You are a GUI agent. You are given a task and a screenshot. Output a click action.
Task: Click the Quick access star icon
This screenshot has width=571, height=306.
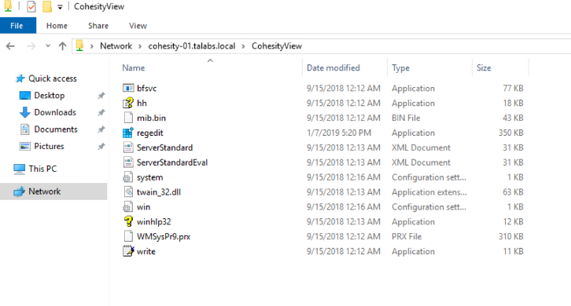click(20, 78)
